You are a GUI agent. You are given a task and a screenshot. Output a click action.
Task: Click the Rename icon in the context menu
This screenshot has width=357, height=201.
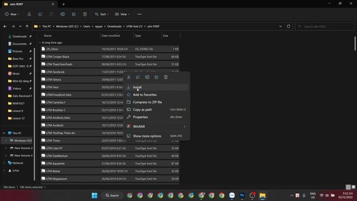pyautogui.click(x=147, y=77)
